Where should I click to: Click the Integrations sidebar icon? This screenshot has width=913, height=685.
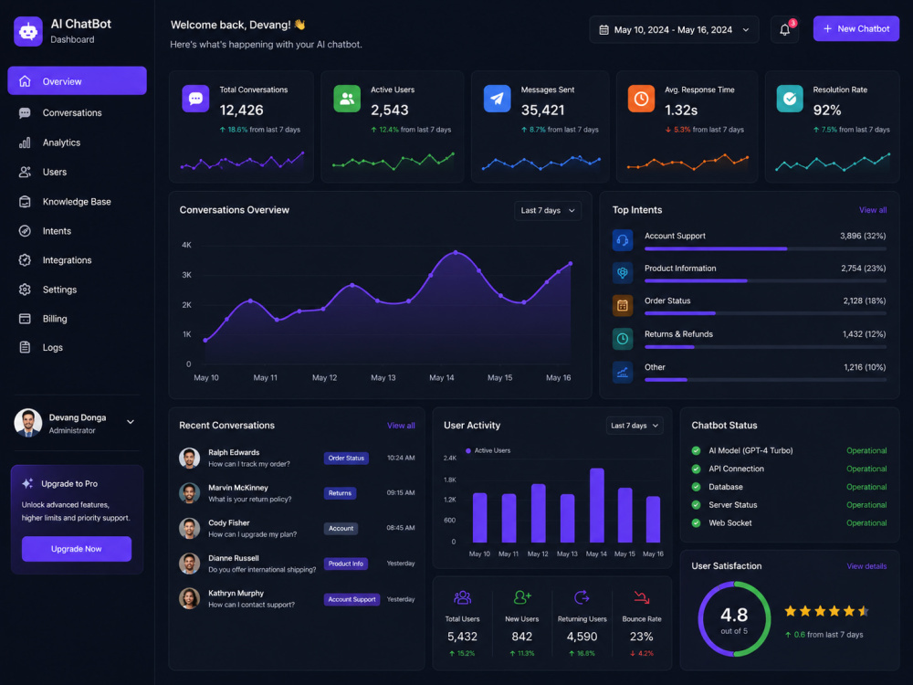[25, 259]
